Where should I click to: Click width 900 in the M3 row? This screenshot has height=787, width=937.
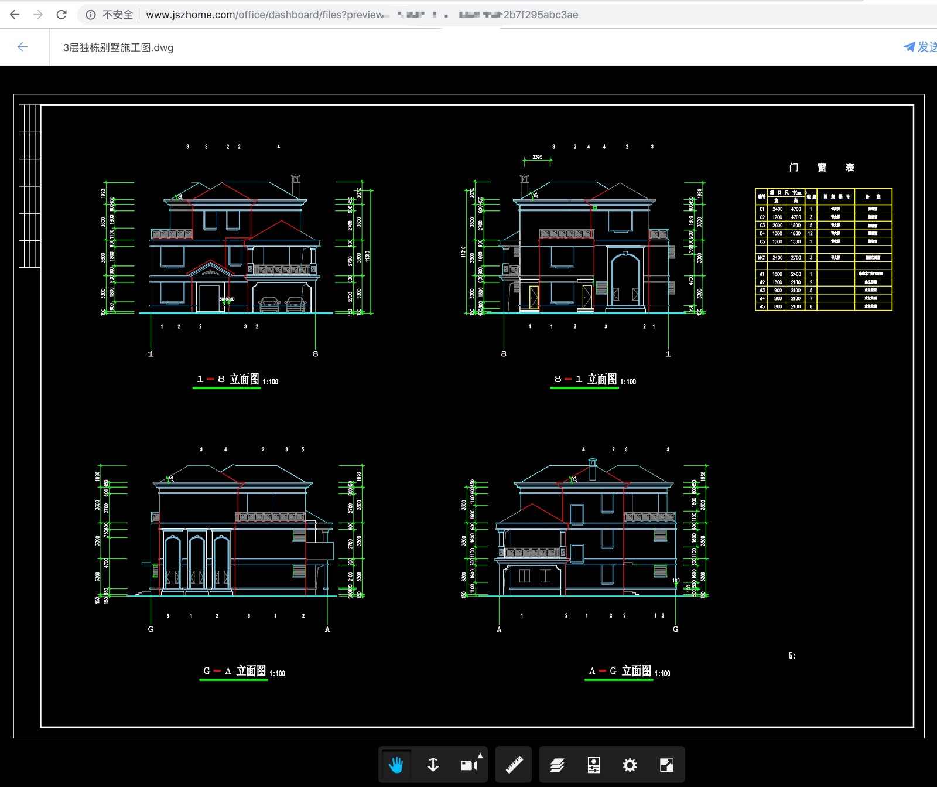[x=778, y=291]
